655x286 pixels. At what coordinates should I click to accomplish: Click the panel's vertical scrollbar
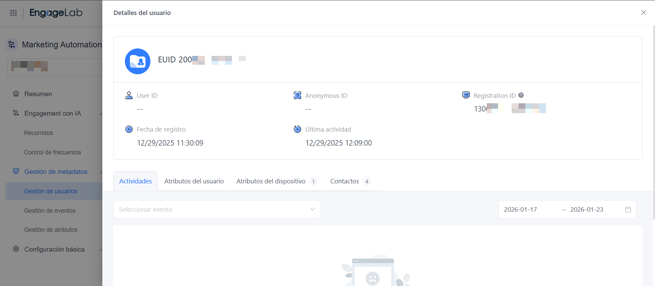[654, 123]
